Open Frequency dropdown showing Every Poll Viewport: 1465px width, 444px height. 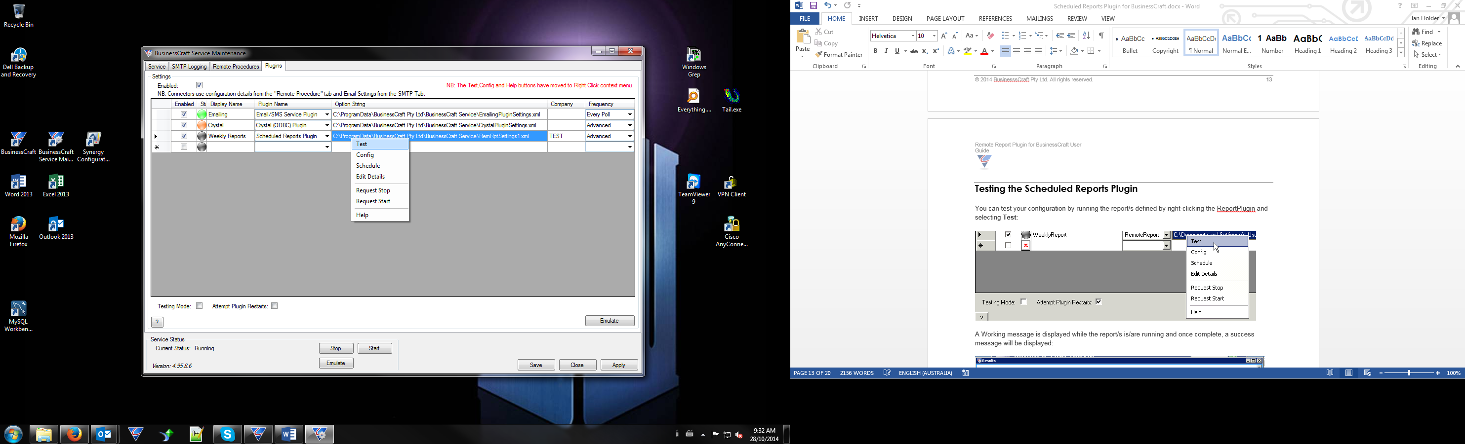coord(630,114)
